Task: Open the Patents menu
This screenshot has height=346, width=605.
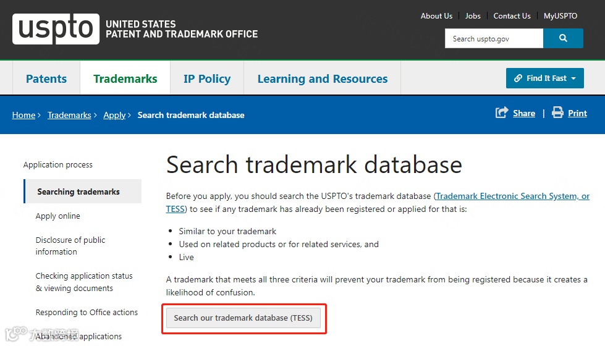Action: pos(46,78)
